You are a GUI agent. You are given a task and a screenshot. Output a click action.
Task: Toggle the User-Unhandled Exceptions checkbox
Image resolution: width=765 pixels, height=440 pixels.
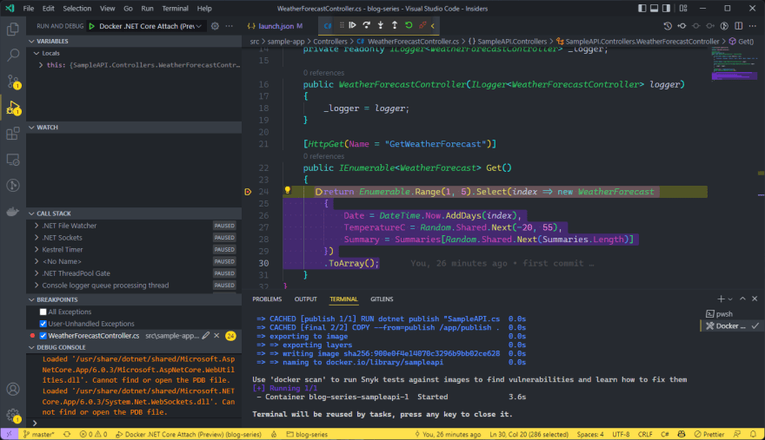43,324
